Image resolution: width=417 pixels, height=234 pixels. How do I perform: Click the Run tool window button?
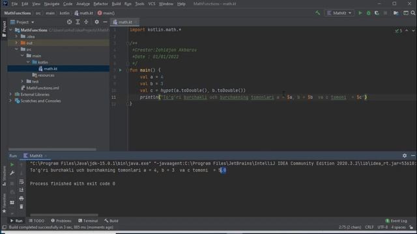[x=16, y=221]
